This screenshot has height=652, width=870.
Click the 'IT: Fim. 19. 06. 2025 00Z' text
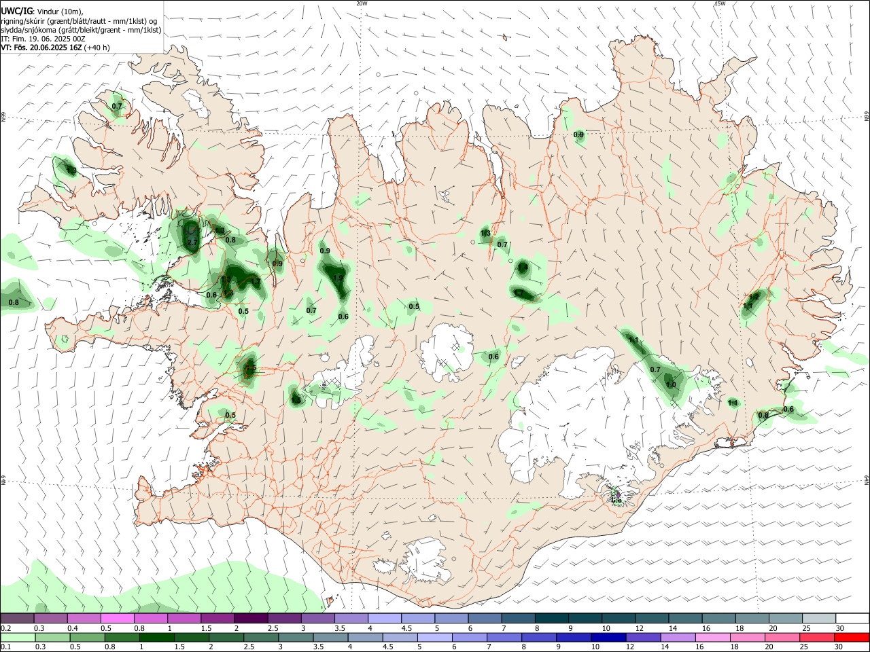coord(43,39)
